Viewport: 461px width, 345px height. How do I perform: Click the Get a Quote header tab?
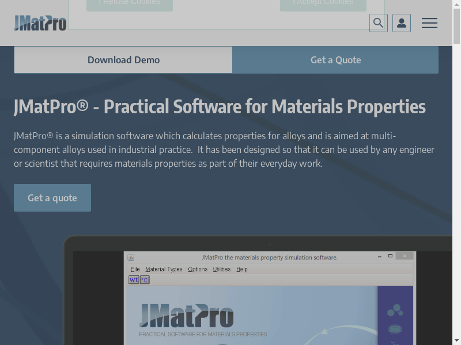click(x=335, y=60)
